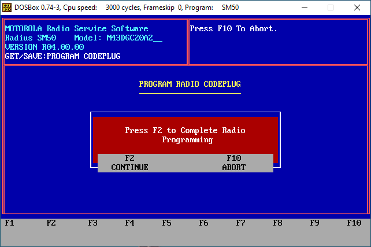
Task: Click the VERSION R04.00.00 text
Action: click(44, 47)
